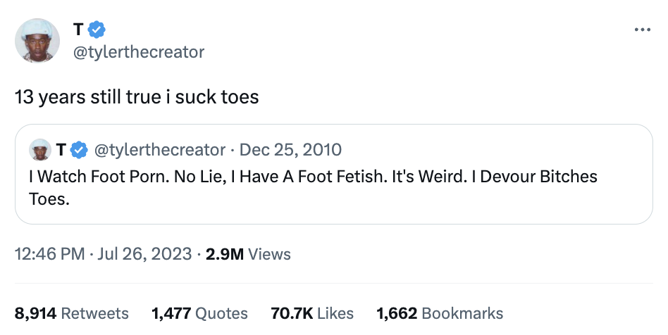
Task: Click the @tylerthecreator handle in the quoted tweet
Action: point(159,149)
